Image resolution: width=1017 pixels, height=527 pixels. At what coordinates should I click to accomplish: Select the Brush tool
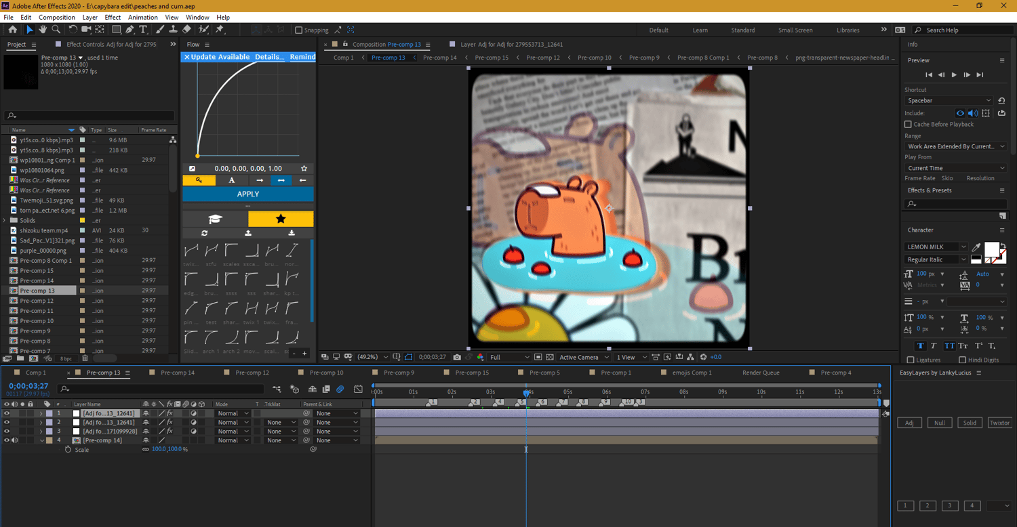[160, 30]
